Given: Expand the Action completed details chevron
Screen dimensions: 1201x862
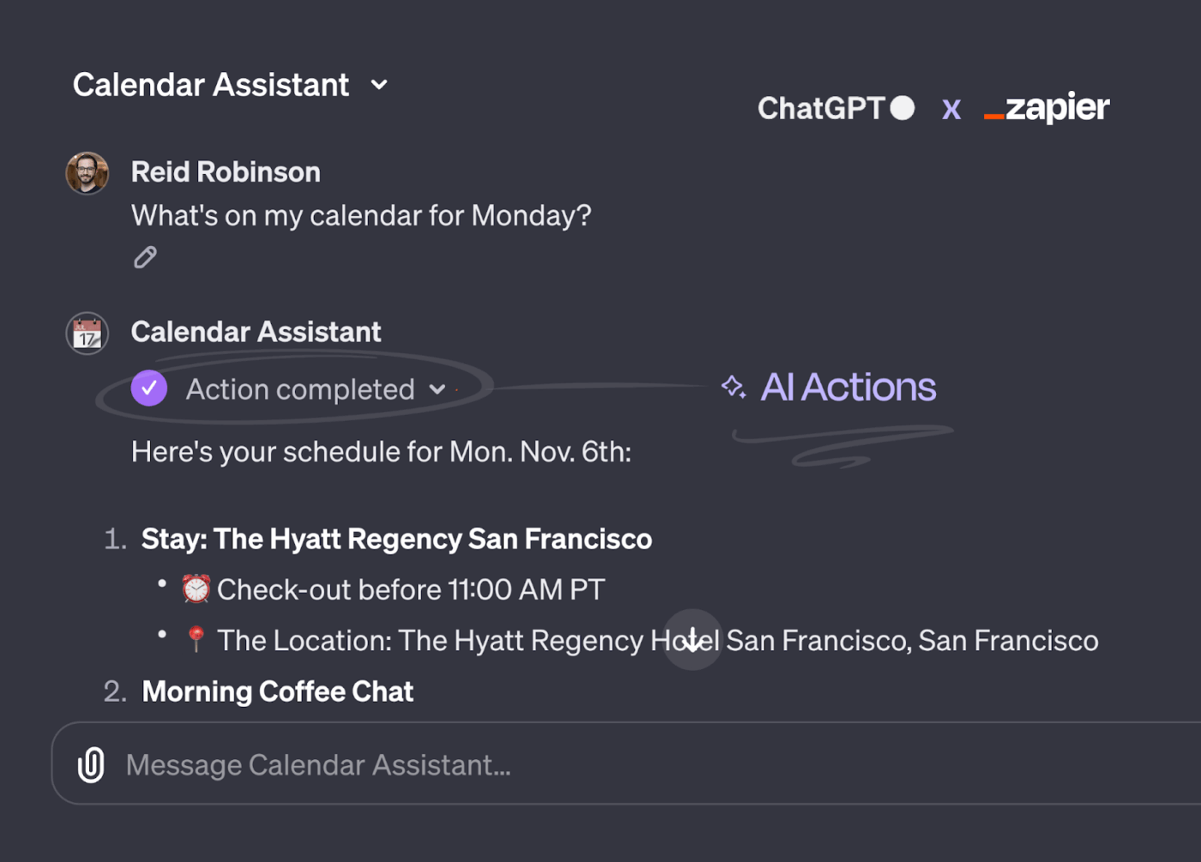Looking at the screenshot, I should click(438, 389).
